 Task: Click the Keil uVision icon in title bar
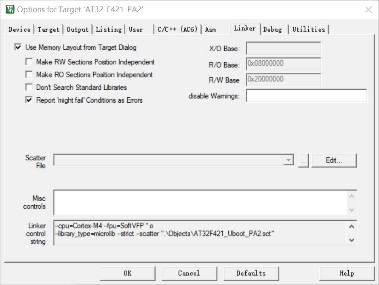tap(10, 9)
